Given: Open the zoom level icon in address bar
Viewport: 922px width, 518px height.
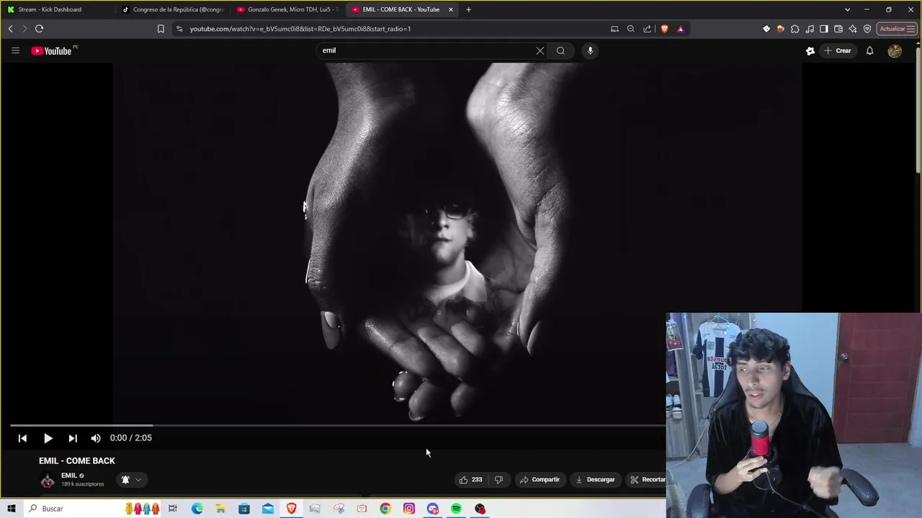Looking at the screenshot, I should (x=631, y=29).
